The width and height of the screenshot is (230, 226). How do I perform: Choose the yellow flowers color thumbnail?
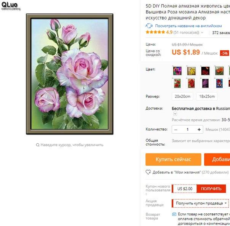click(x=191, y=71)
